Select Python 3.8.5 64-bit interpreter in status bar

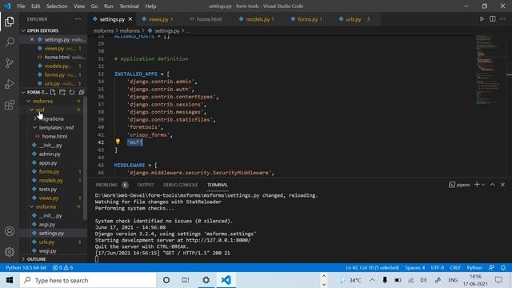pyautogui.click(x=26, y=267)
